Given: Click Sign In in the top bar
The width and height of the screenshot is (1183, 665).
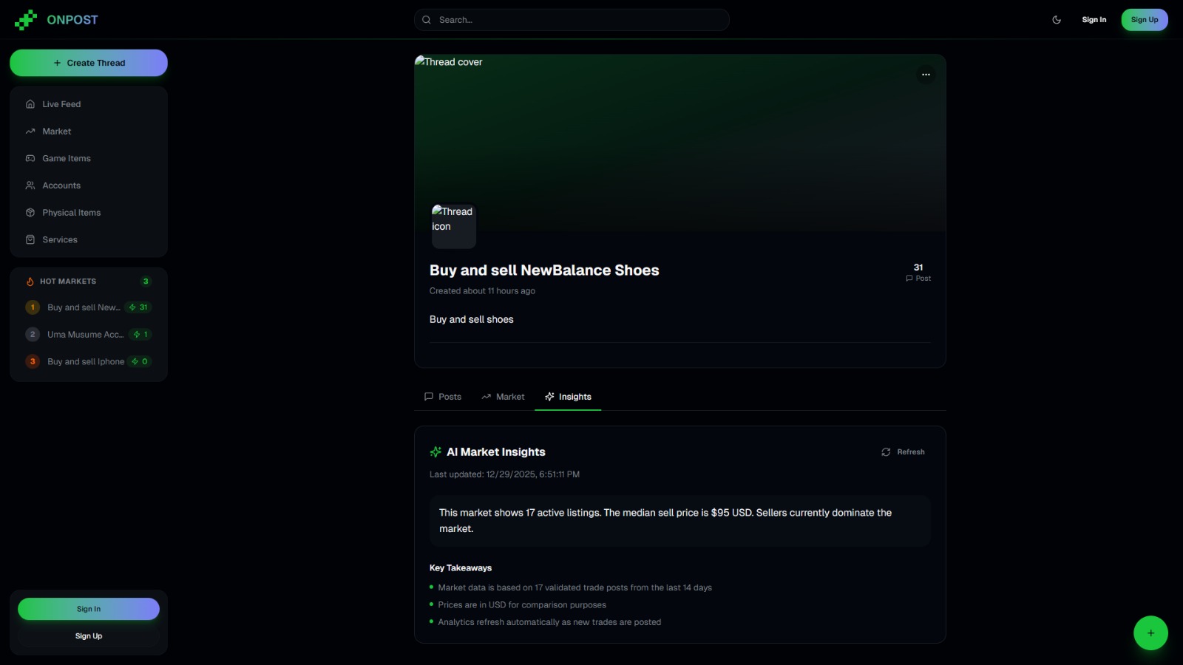Looking at the screenshot, I should [1094, 20].
